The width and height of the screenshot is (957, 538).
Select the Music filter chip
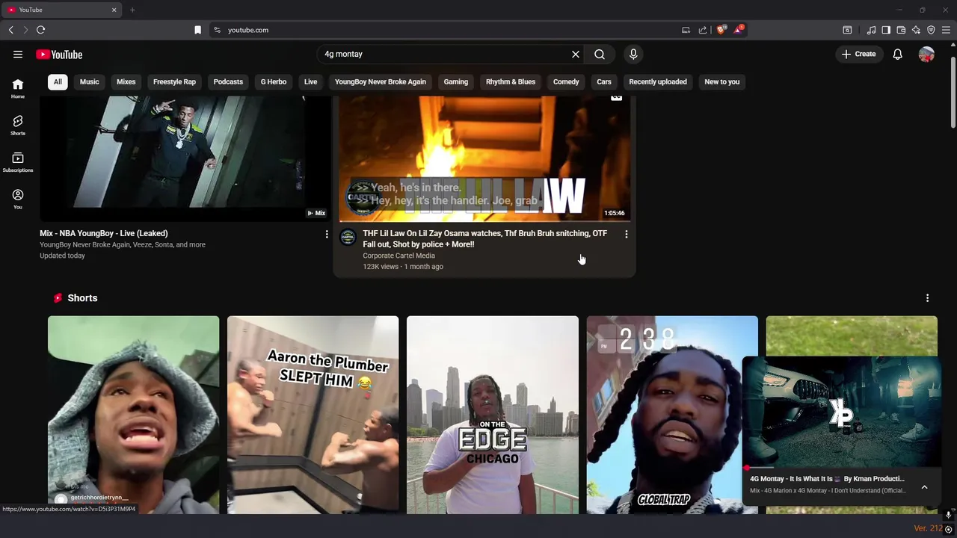point(90,81)
